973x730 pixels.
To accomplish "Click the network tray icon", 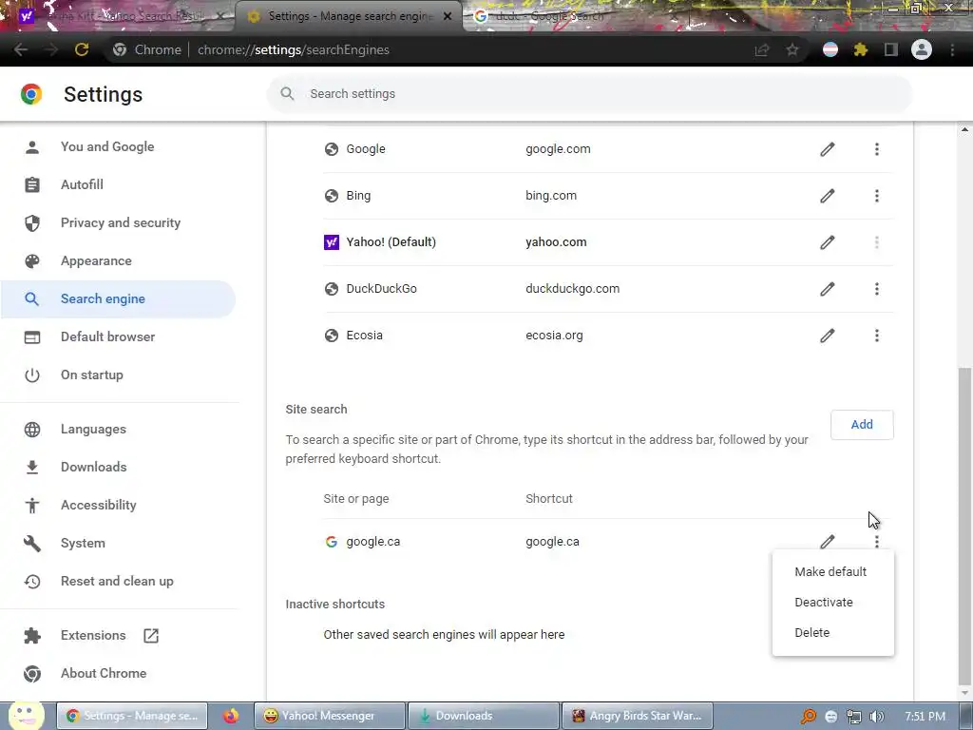I will [x=854, y=717].
